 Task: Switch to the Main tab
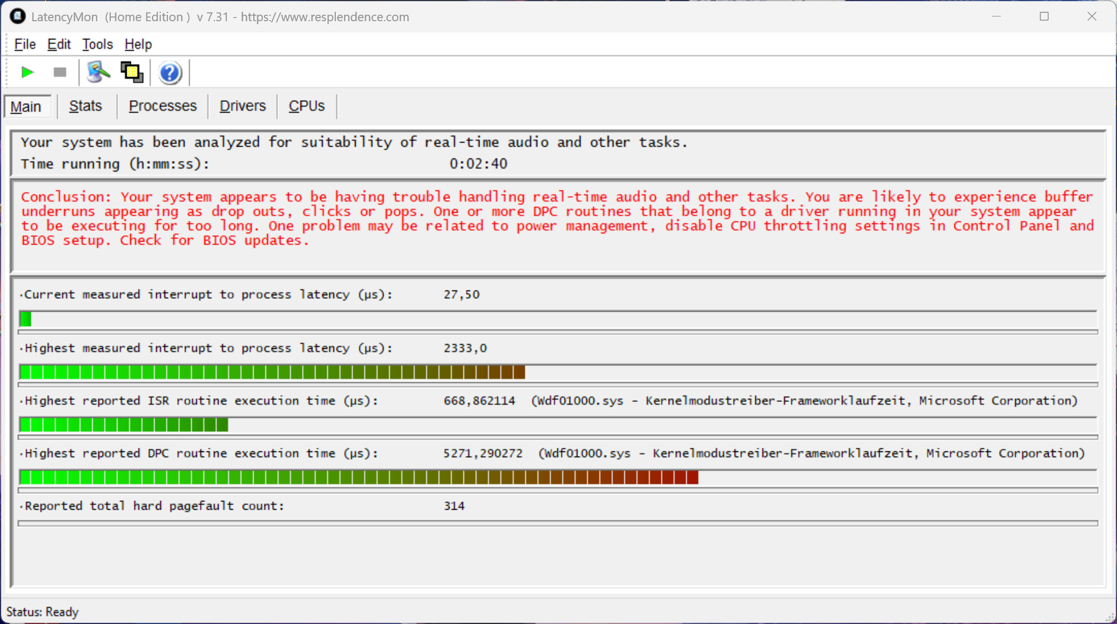pos(27,107)
